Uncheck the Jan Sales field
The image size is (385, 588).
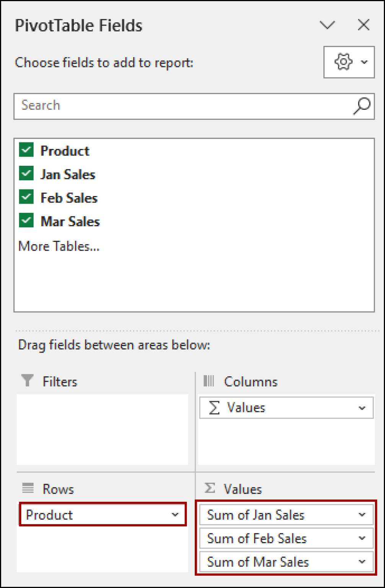click(x=26, y=173)
